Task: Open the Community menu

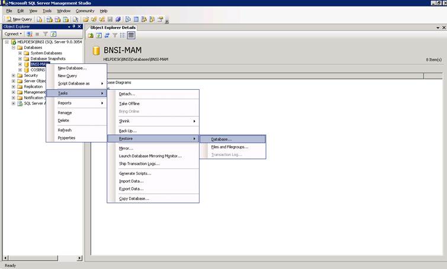Action: point(85,11)
